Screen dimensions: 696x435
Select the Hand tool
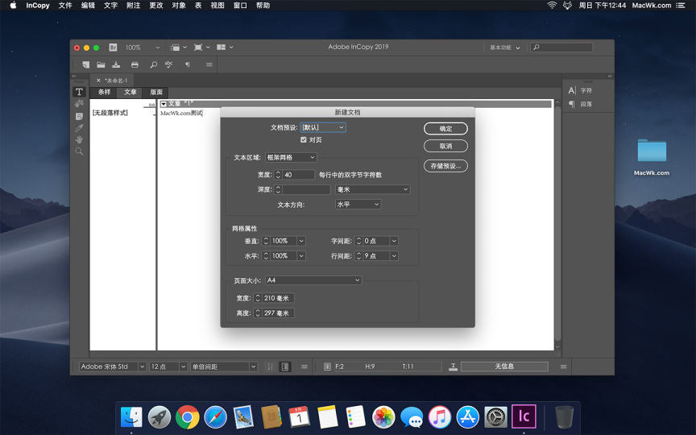[x=79, y=139]
